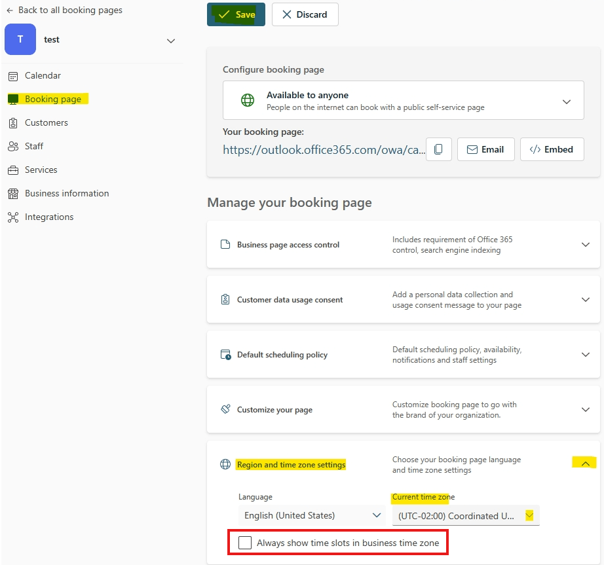Image resolution: width=604 pixels, height=565 pixels.
Task: Copy the booking page link
Action: coord(439,149)
